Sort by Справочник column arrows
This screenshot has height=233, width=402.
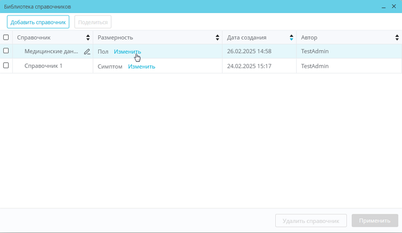pos(88,38)
